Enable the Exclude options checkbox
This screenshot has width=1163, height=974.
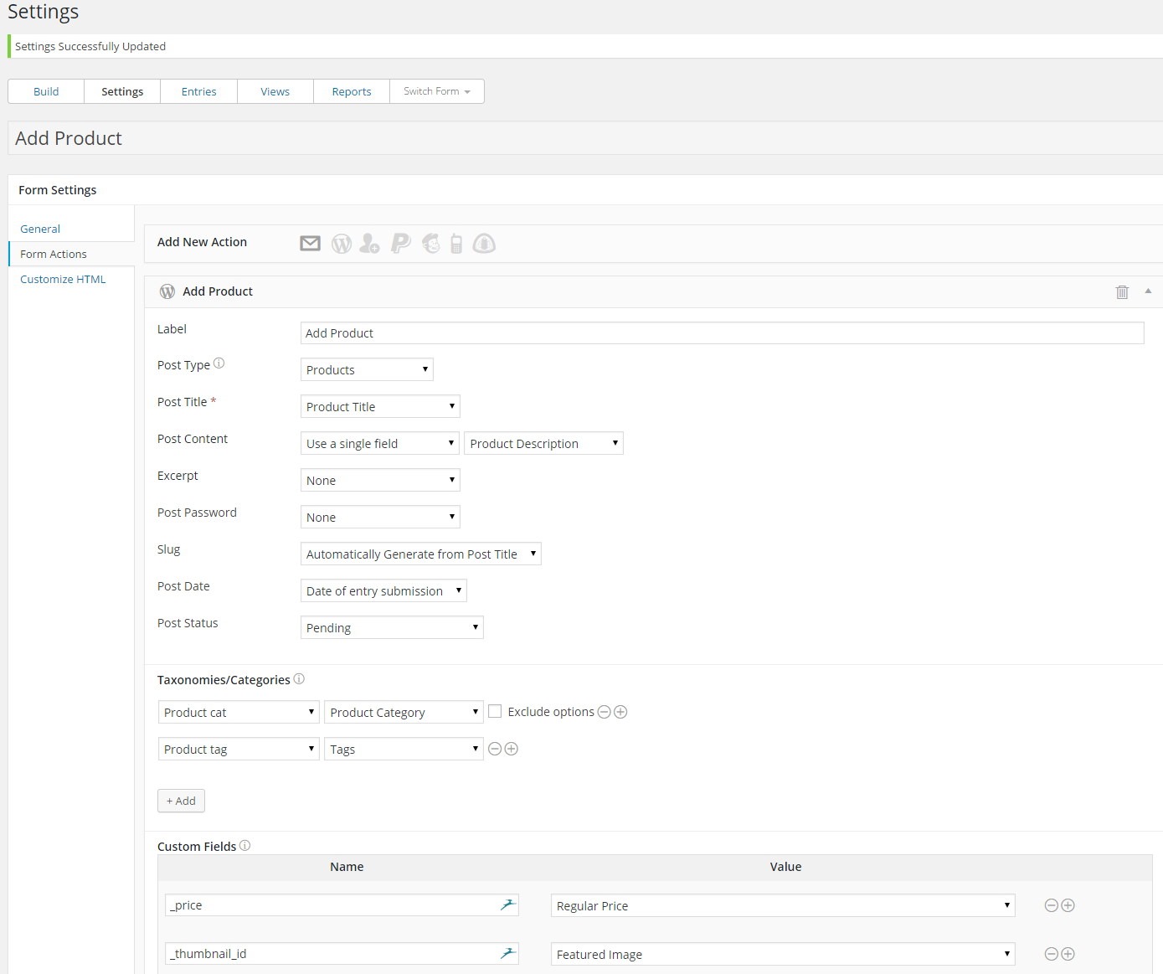(x=495, y=712)
